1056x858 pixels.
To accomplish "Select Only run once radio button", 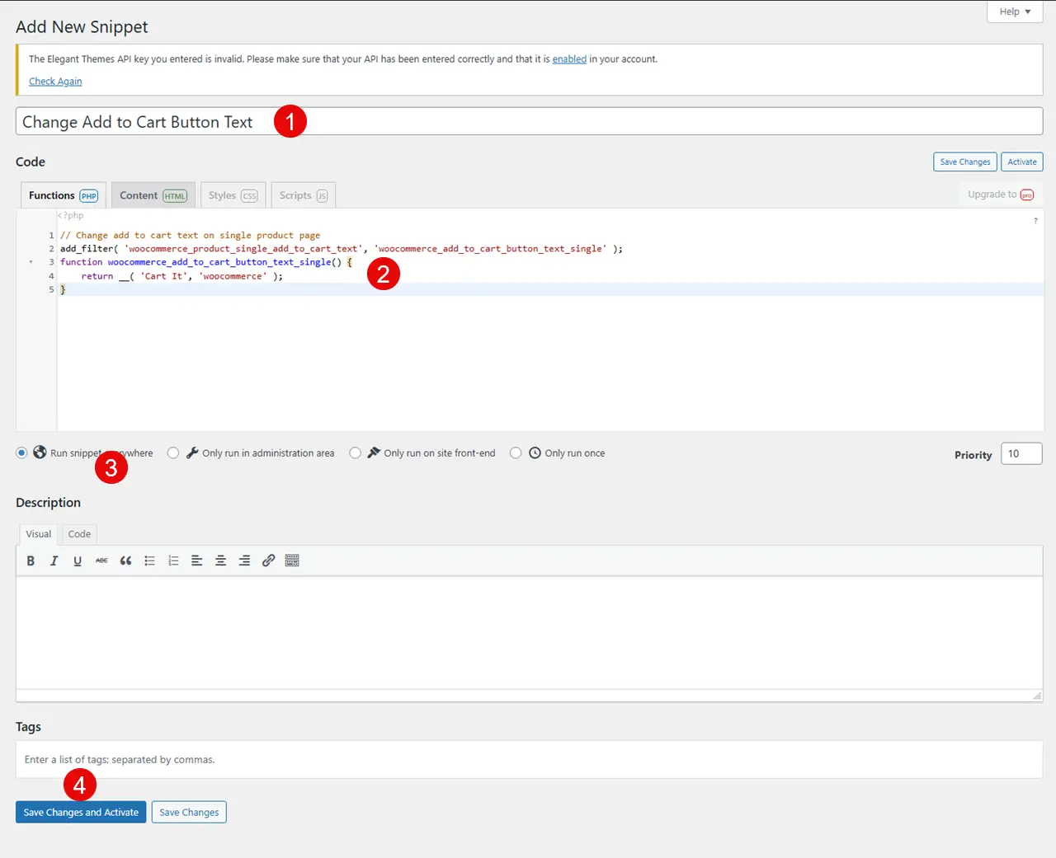I will [516, 452].
